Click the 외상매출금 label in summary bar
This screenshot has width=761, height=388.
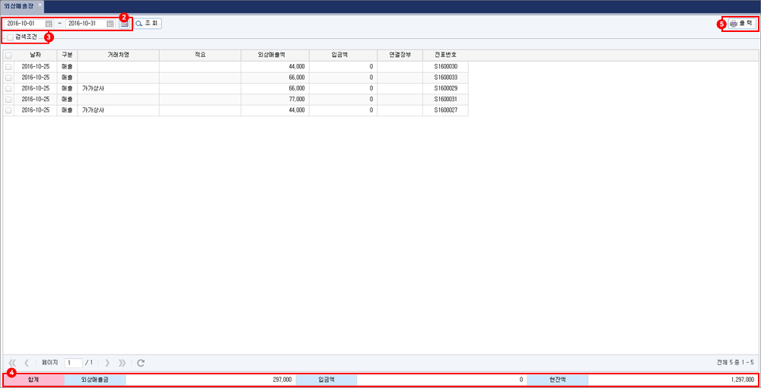pyautogui.click(x=94, y=380)
